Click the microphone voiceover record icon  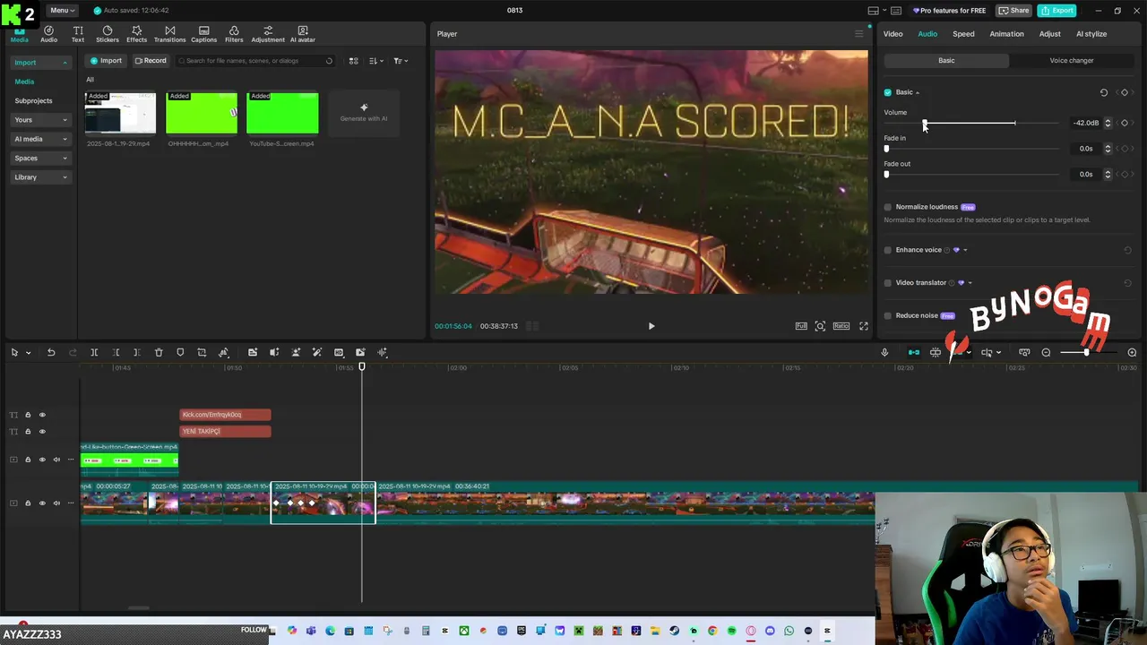coord(884,352)
